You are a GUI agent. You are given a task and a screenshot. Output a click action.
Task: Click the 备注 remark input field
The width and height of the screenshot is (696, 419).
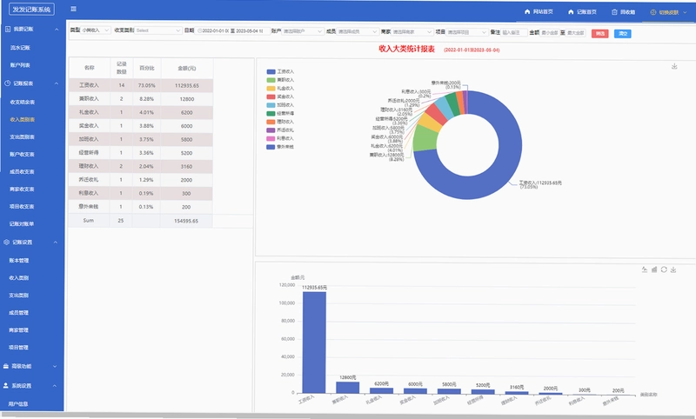point(514,32)
